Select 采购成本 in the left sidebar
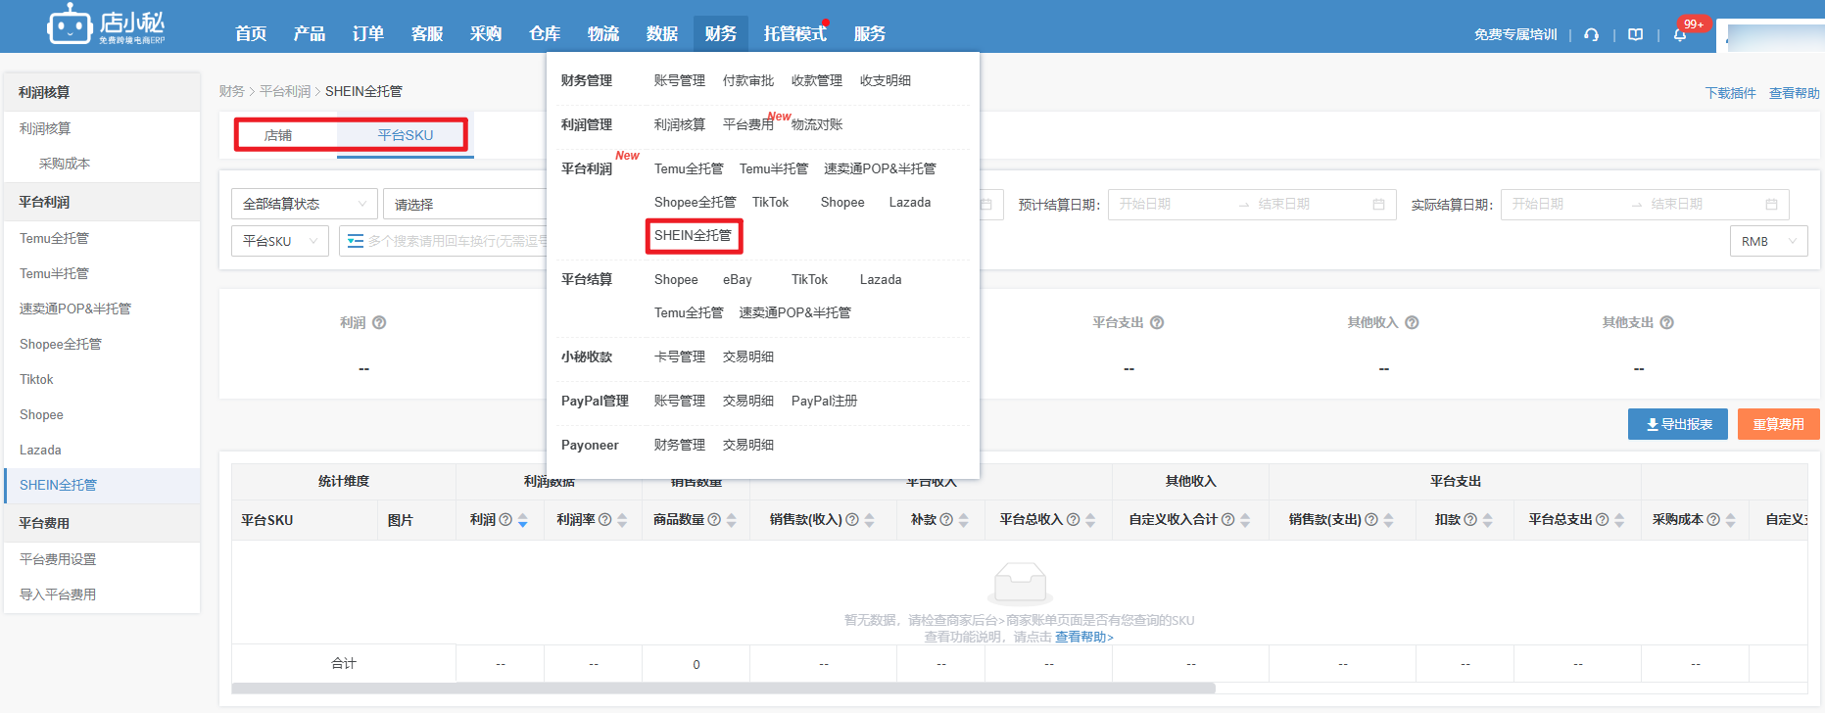The height and width of the screenshot is (713, 1825). 65,164
